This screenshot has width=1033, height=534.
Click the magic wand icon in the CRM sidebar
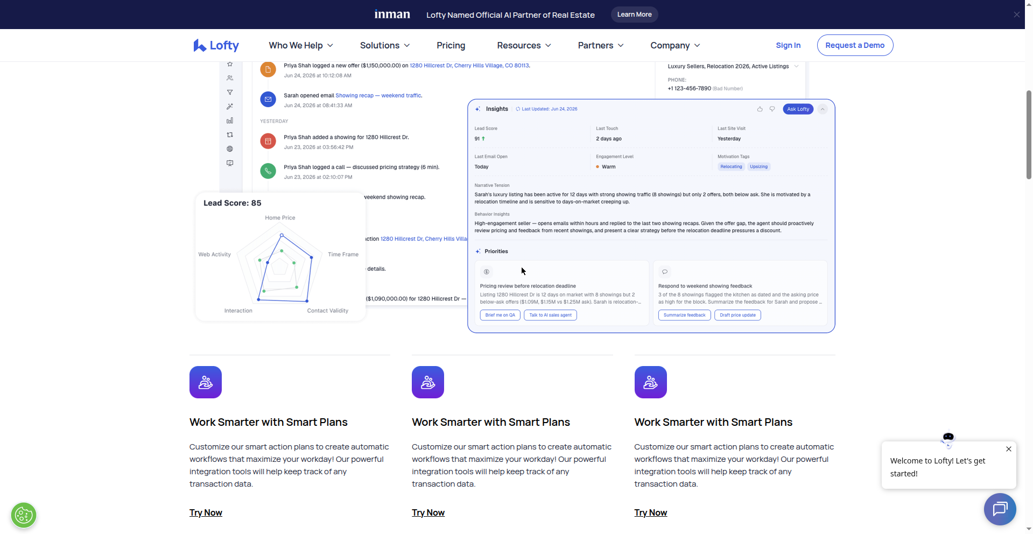230,107
